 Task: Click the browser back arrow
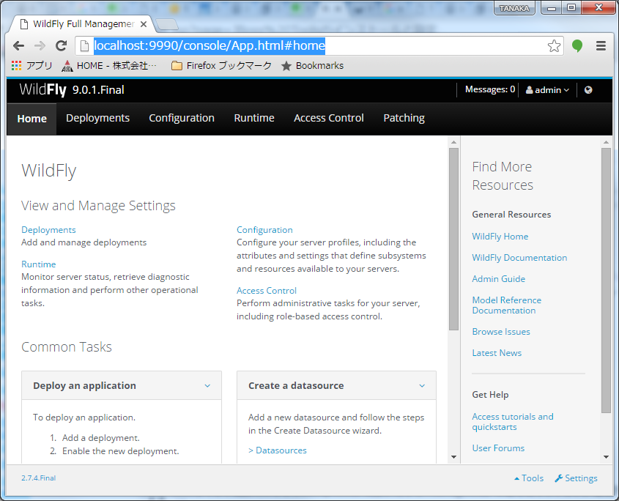click(18, 46)
